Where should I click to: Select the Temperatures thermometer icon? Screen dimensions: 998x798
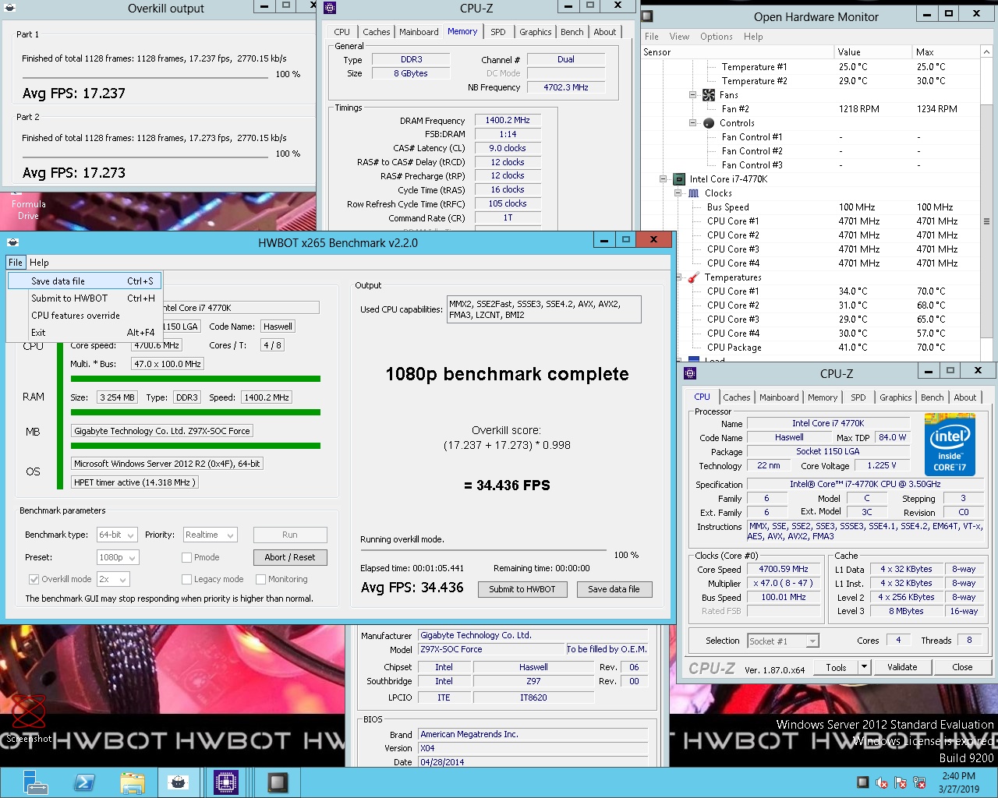pos(694,277)
